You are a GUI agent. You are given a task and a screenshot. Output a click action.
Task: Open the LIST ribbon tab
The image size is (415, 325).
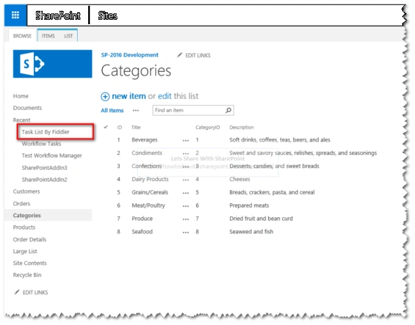tap(68, 36)
